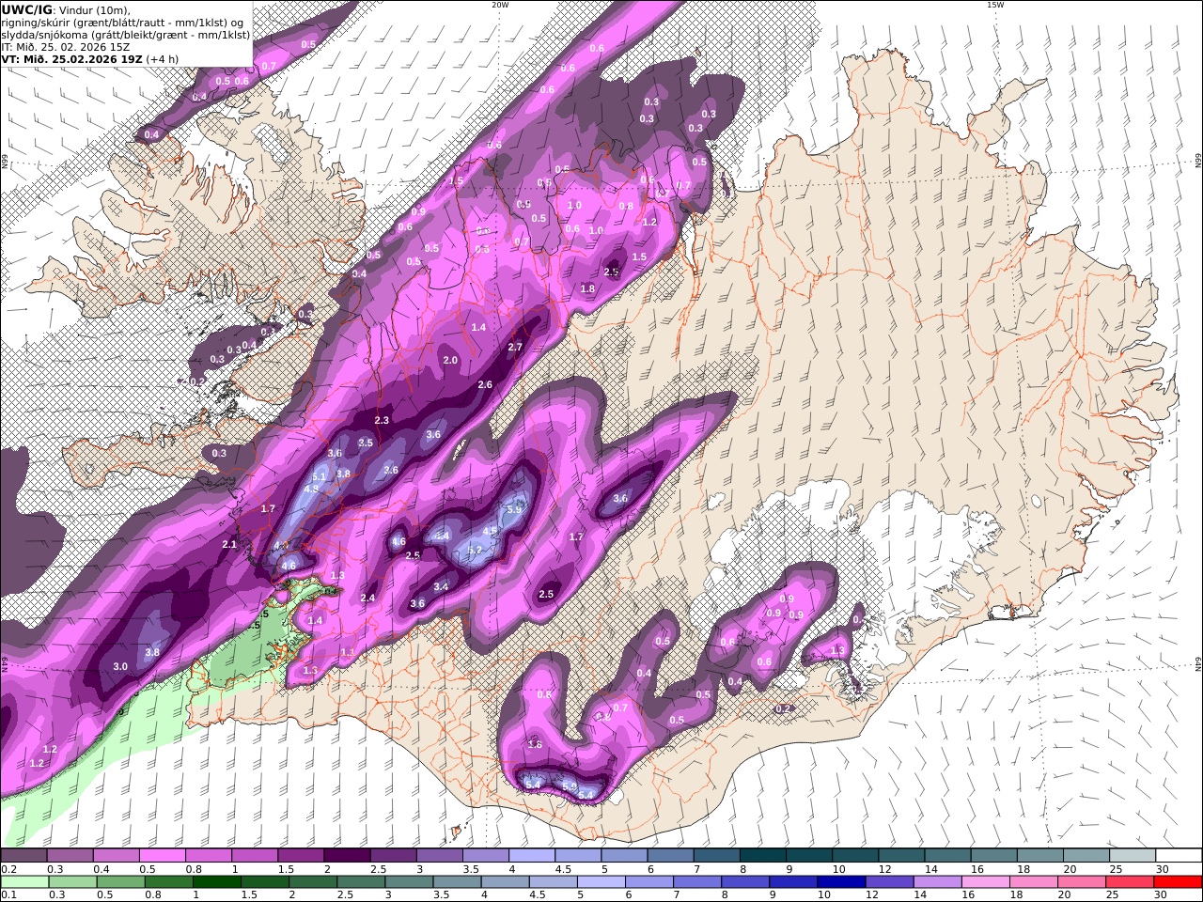Pick the 0.3–0.5 light green rain swatch
The image size is (1203, 902).
(74, 881)
